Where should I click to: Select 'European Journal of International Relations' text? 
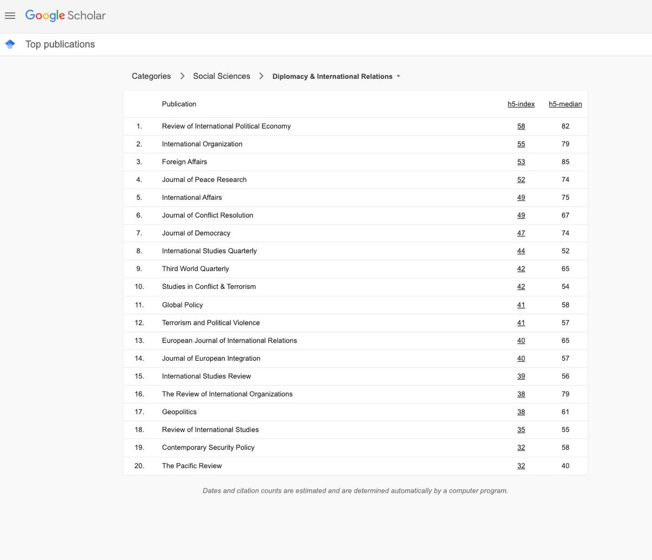[x=229, y=341]
